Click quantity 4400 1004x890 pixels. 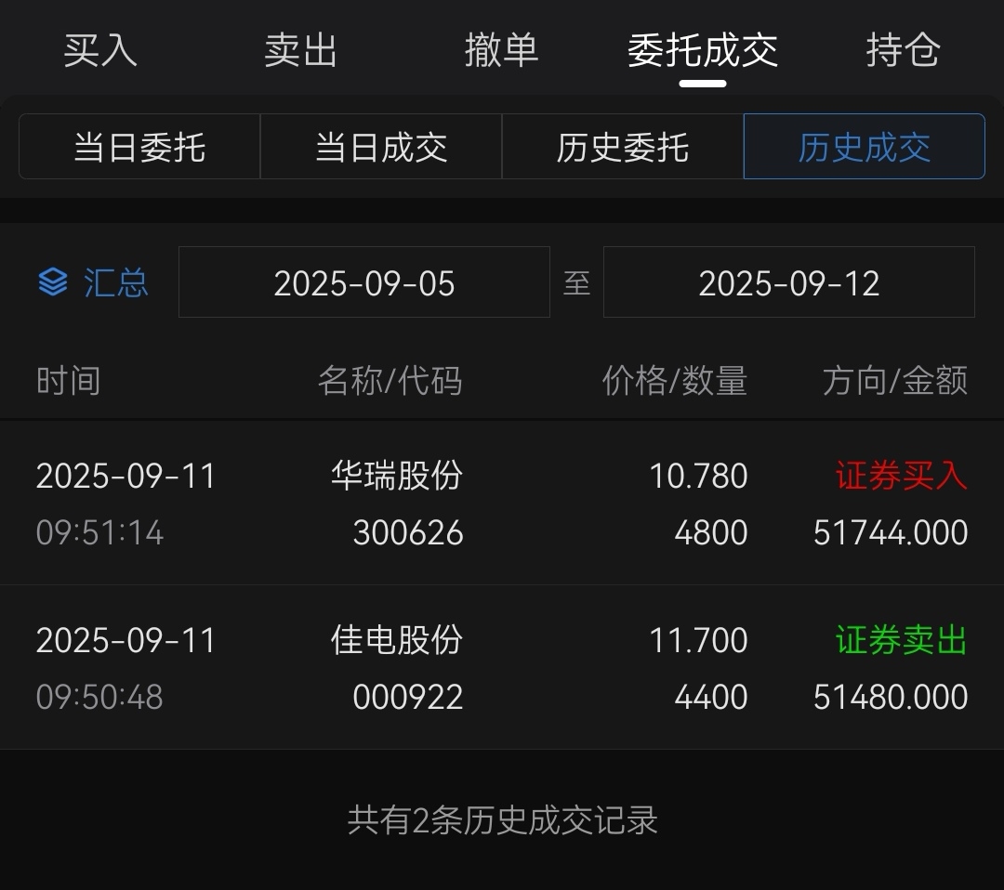click(x=711, y=697)
